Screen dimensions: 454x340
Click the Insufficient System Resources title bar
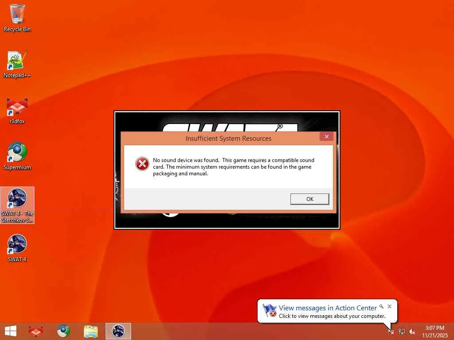[x=228, y=139]
